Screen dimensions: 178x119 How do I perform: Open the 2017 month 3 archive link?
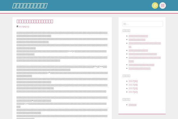tap(133, 88)
